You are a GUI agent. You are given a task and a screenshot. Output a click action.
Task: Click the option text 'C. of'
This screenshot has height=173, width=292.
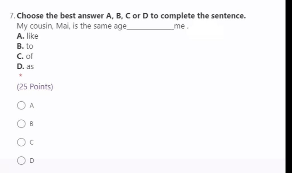pos(25,56)
